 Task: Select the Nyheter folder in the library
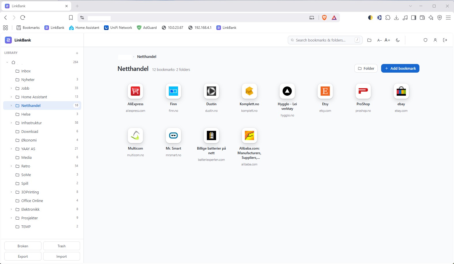[x=42, y=80]
